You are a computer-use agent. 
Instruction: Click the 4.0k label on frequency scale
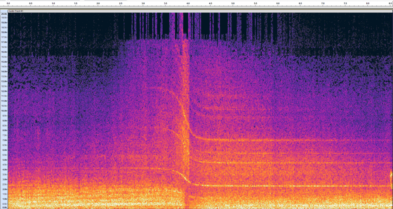[4, 169]
